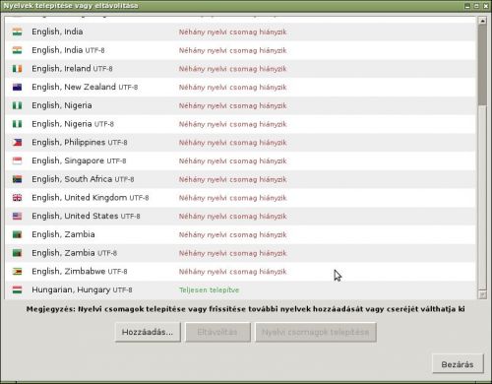Image resolution: width=492 pixels, height=384 pixels.
Task: Click the United States flag icon
Action: coord(17,216)
